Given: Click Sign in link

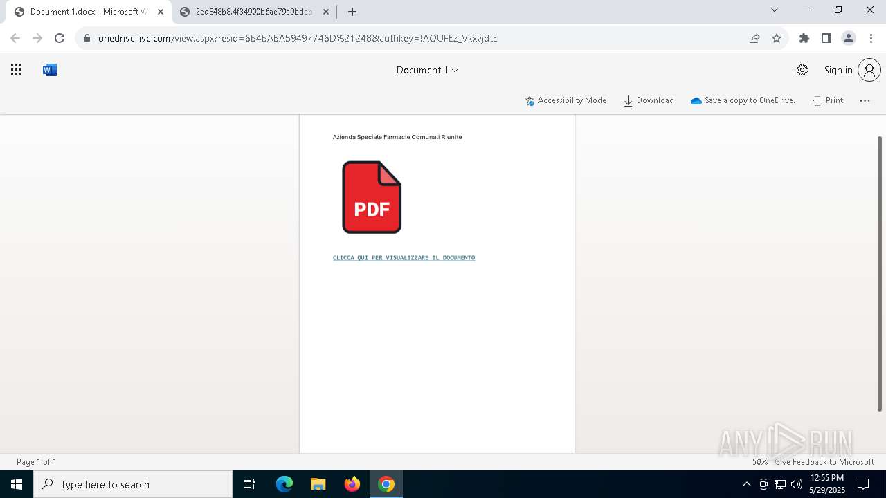Looking at the screenshot, I should (838, 70).
